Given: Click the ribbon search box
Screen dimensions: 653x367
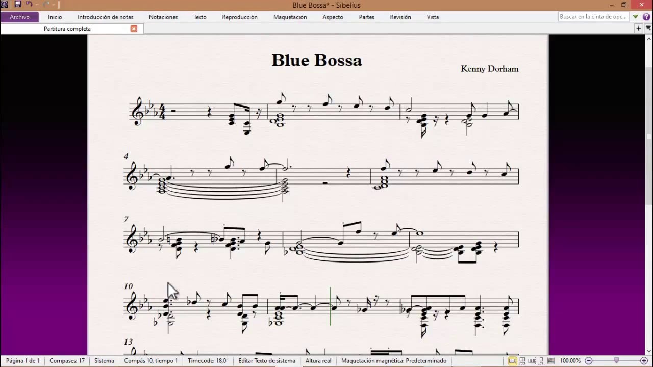Looking at the screenshot, I should (x=593, y=17).
